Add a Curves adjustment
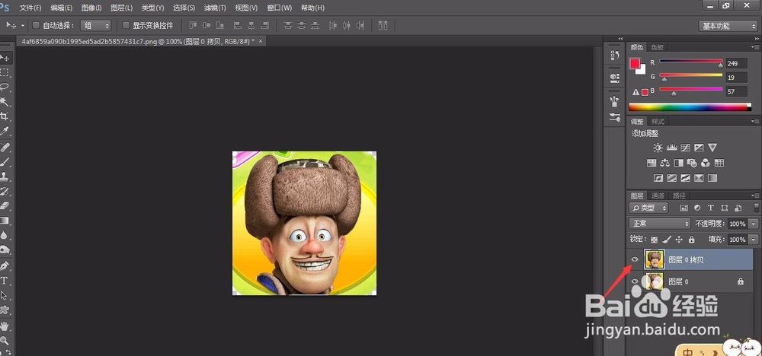 click(685, 148)
